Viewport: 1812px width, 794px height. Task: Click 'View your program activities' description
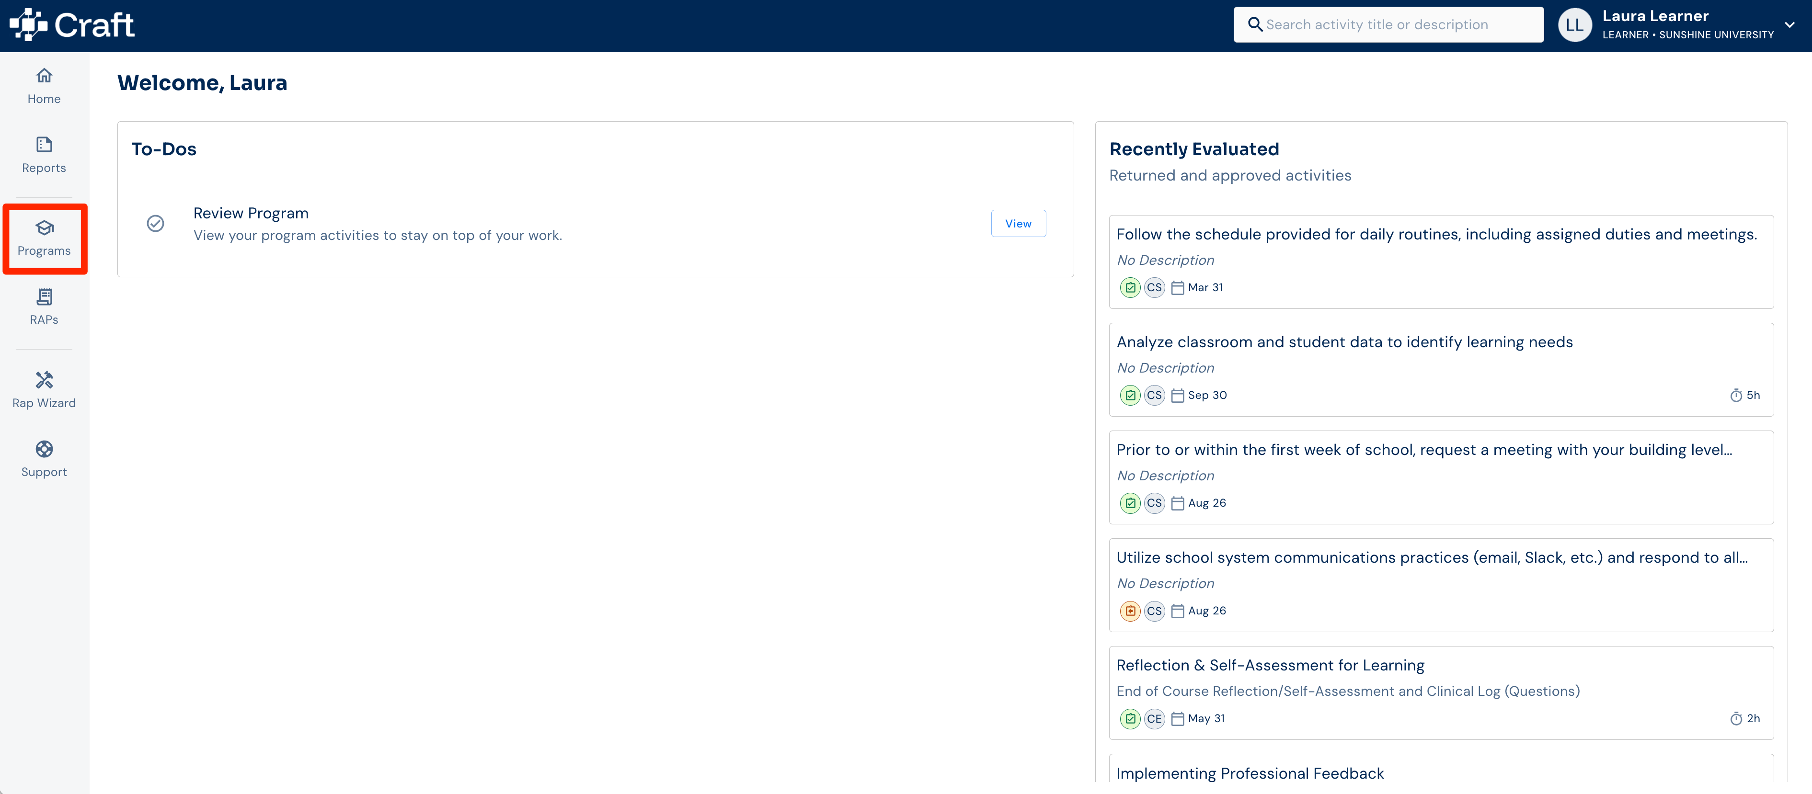pyautogui.click(x=378, y=236)
